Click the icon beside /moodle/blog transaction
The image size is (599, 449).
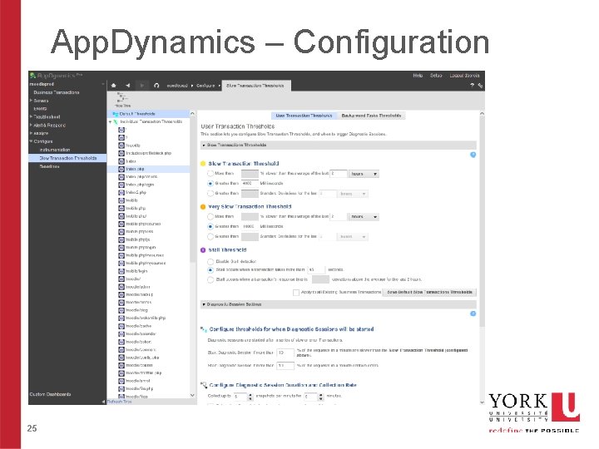tap(121, 310)
